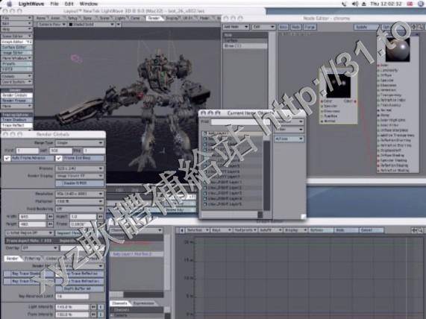This screenshot has height=319, width=426.
Task: Open the LightWave application menu
Action: (31, 4)
